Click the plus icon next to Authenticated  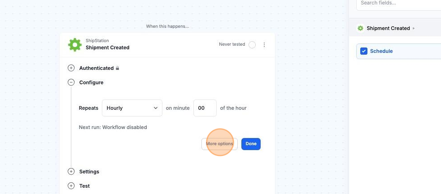point(71,68)
